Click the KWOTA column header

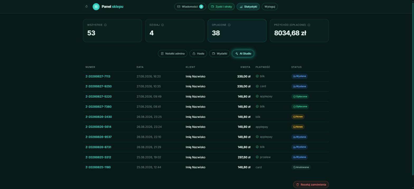pos(245,67)
